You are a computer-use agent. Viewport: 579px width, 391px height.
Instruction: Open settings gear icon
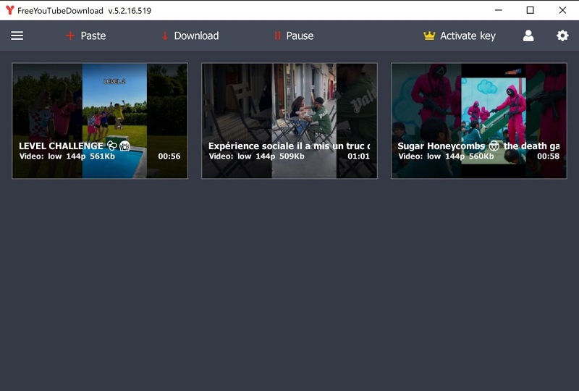(562, 35)
